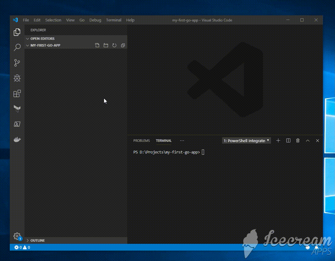Maximize the terminal panel size
This screenshot has height=261, width=335.
[308, 140]
